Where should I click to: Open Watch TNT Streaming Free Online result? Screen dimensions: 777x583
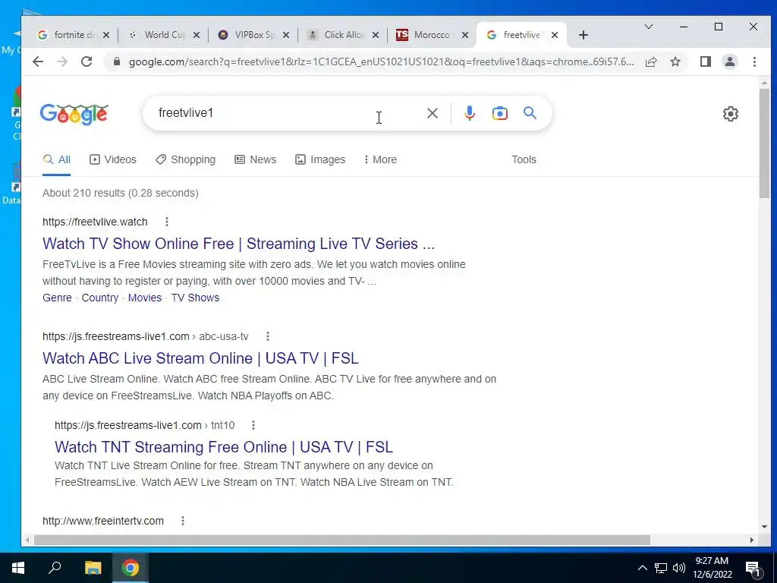point(224,447)
